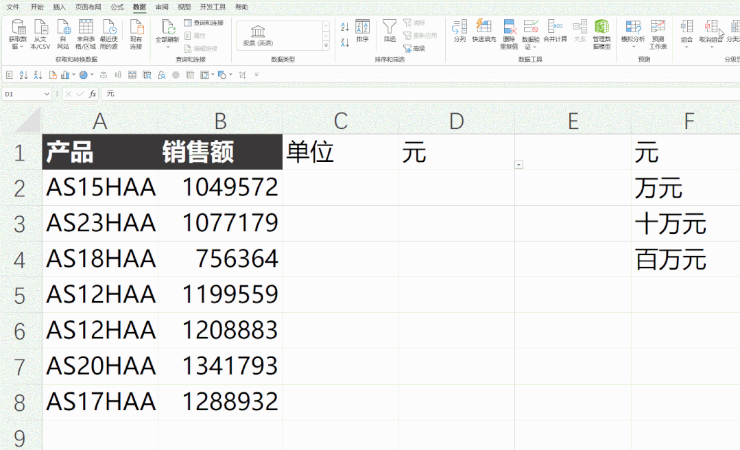This screenshot has width=740, height=450.
Task: Open 最近使用的源 (Recent Sources)
Action: coord(108,34)
